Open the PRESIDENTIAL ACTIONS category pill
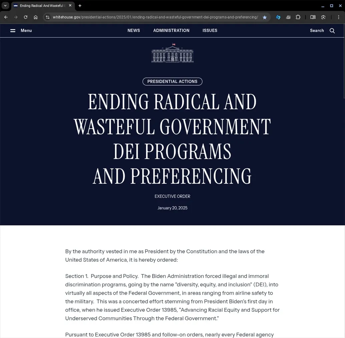 coord(172,82)
